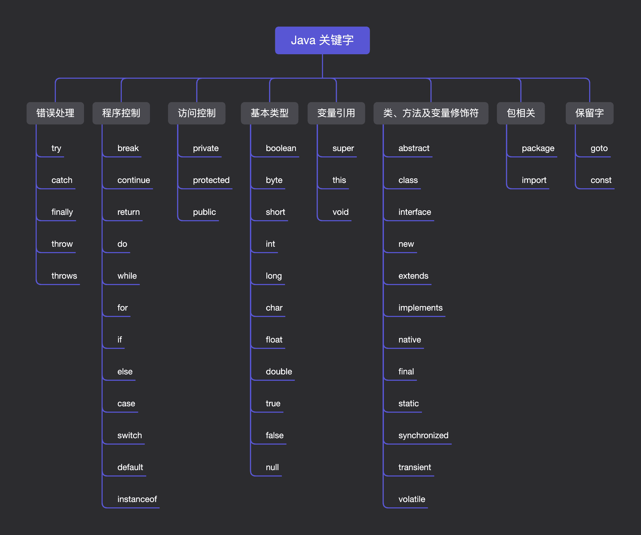The height and width of the screenshot is (535, 641).
Task: Select 类、方法及变量修饰符 node
Action: tap(431, 113)
